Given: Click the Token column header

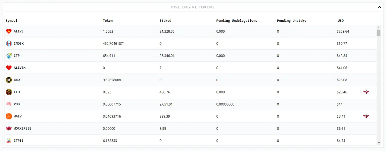Looking at the screenshot, I should coord(108,21).
